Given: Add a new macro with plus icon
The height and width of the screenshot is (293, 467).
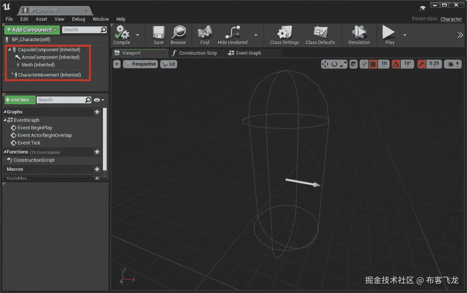Looking at the screenshot, I should click(x=97, y=169).
